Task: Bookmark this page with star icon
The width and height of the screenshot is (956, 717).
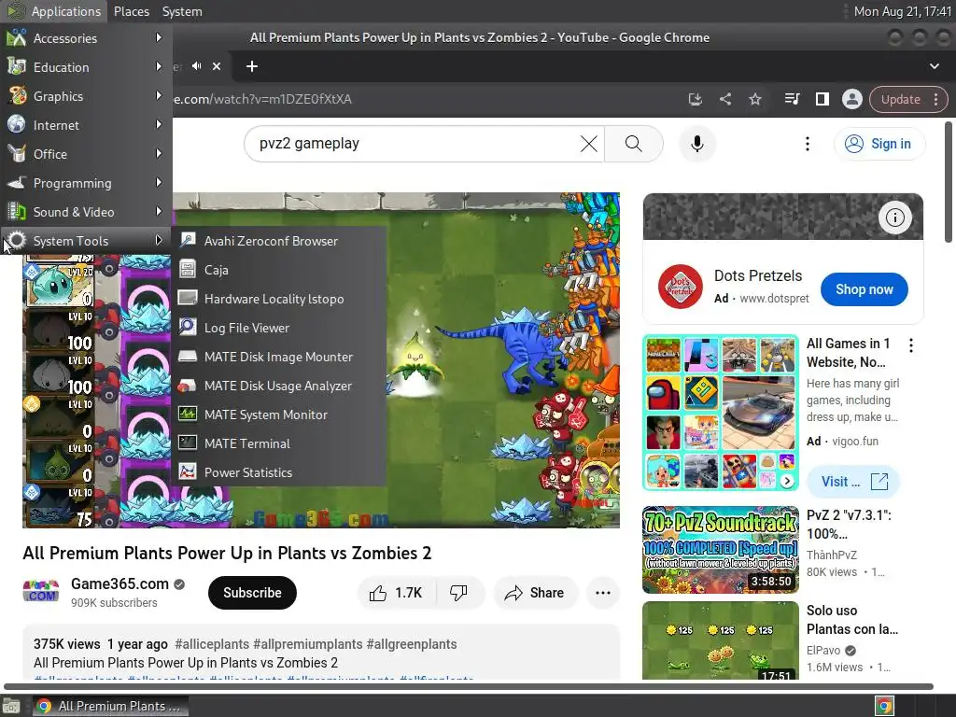Action: (754, 99)
